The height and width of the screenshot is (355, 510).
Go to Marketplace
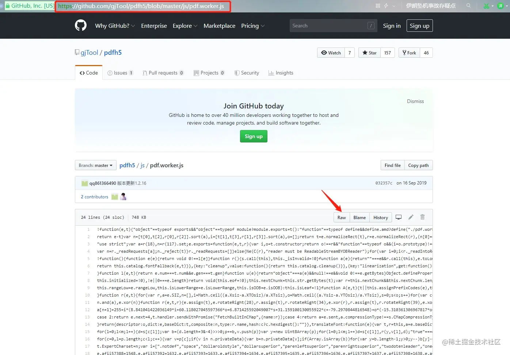coord(219,26)
